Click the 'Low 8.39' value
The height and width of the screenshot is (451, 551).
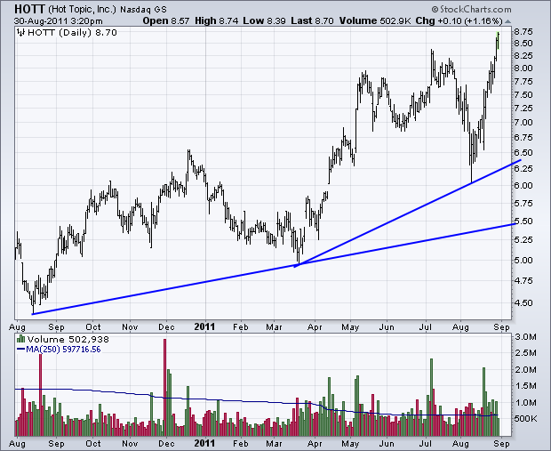click(264, 21)
